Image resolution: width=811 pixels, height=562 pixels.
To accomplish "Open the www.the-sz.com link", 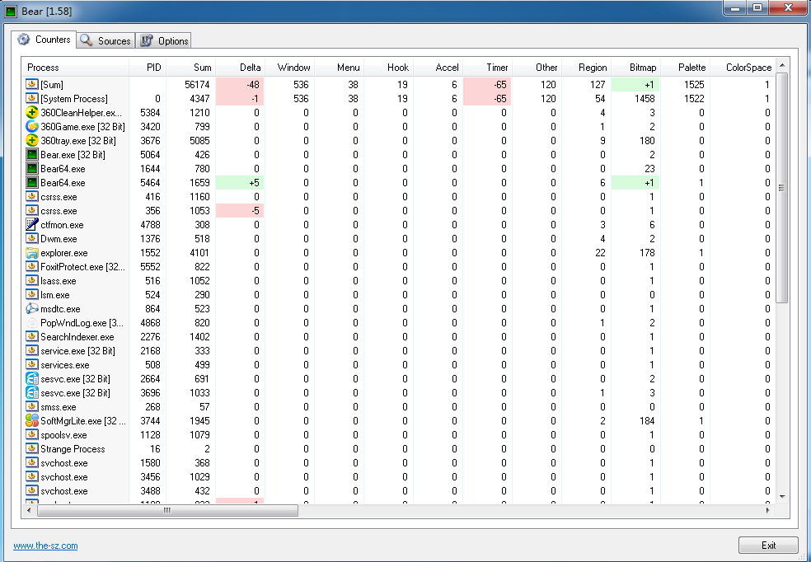I will [45, 546].
